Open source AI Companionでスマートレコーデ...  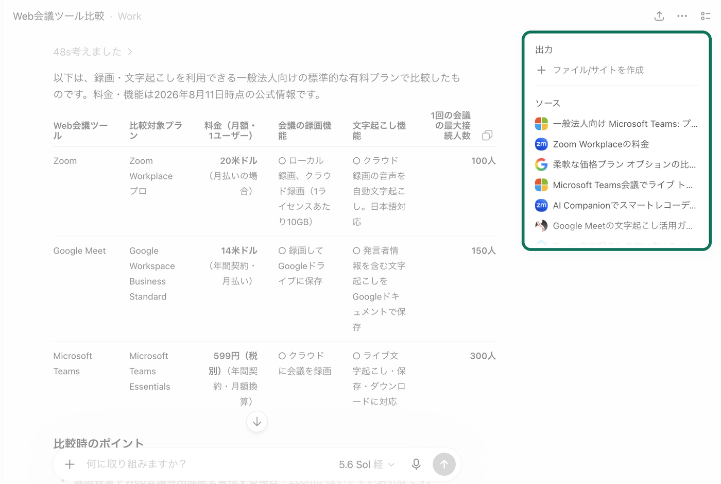coord(616,205)
